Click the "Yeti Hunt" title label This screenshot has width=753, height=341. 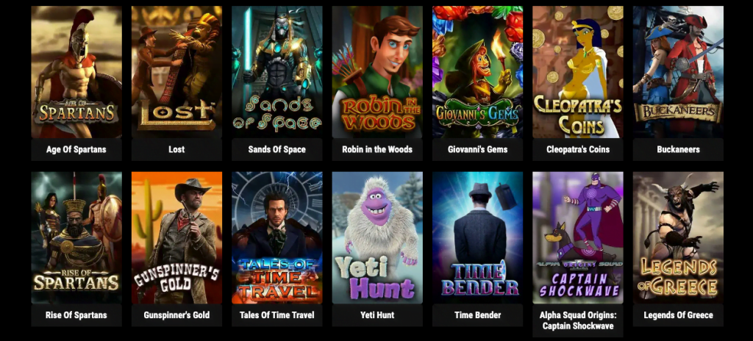point(377,315)
